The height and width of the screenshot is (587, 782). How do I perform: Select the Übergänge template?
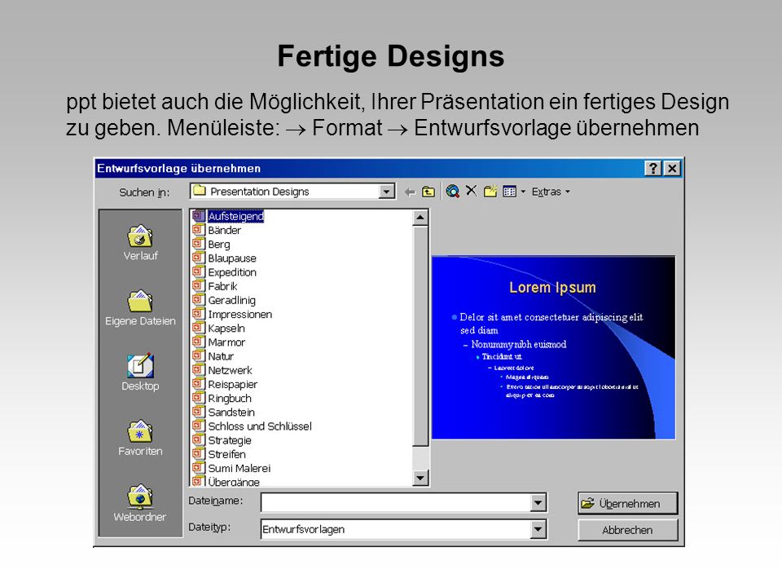234,482
